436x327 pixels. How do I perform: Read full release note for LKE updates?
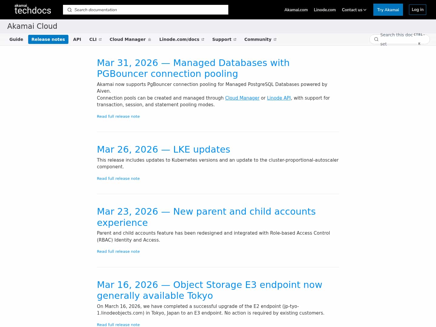[x=118, y=178]
